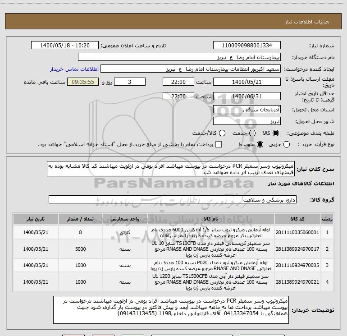This screenshot has width=347, height=336.
Task: Select the کالا radio button
Action: pos(276,133)
